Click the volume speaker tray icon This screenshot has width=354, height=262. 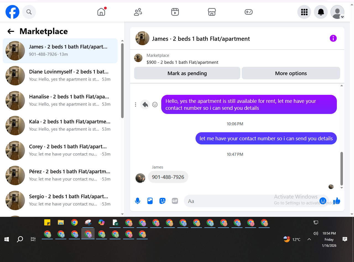click(x=316, y=233)
